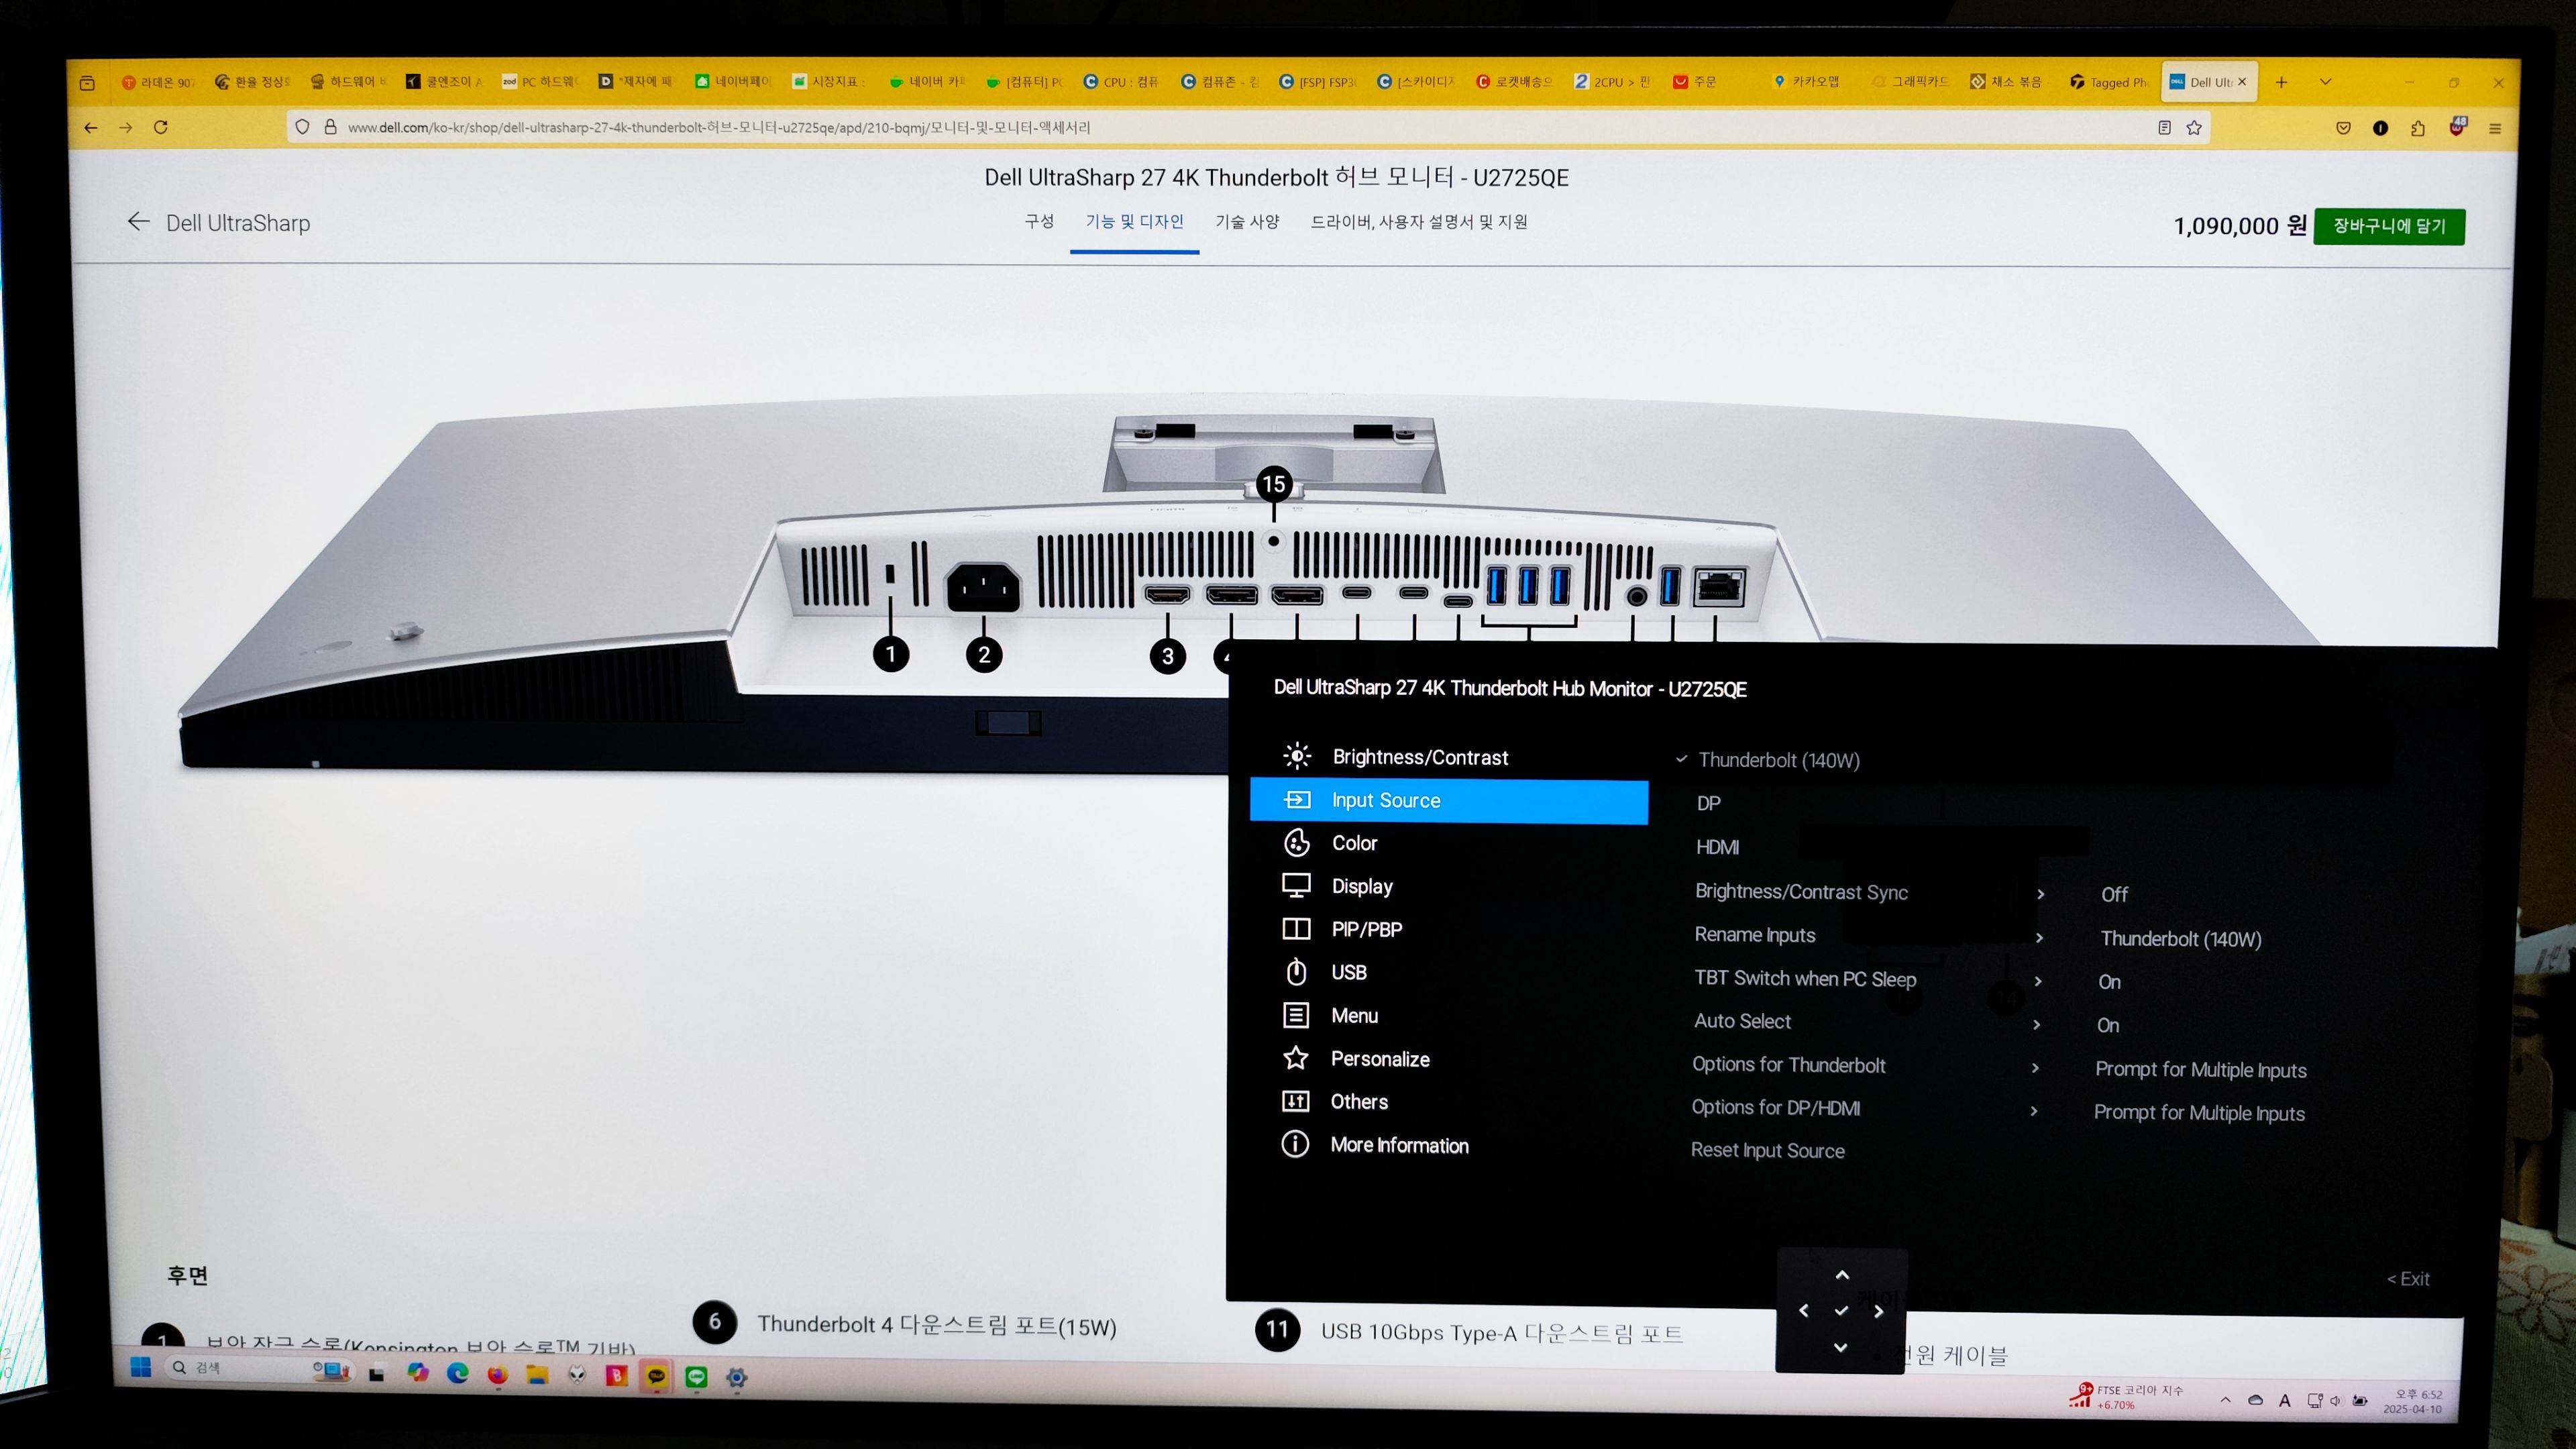
Task: Go back to Dell UltraSharp link
Action: point(219,222)
